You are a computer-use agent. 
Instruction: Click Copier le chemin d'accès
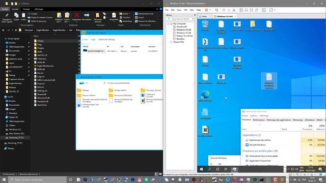pyautogui.click(x=40, y=17)
